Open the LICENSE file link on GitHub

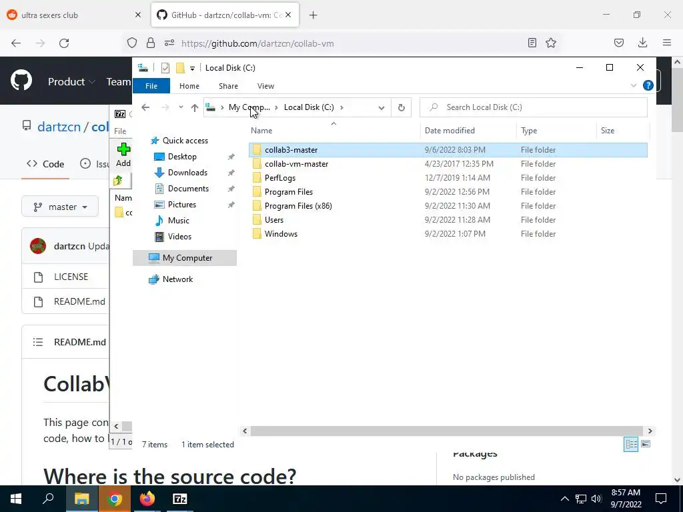[71, 277]
